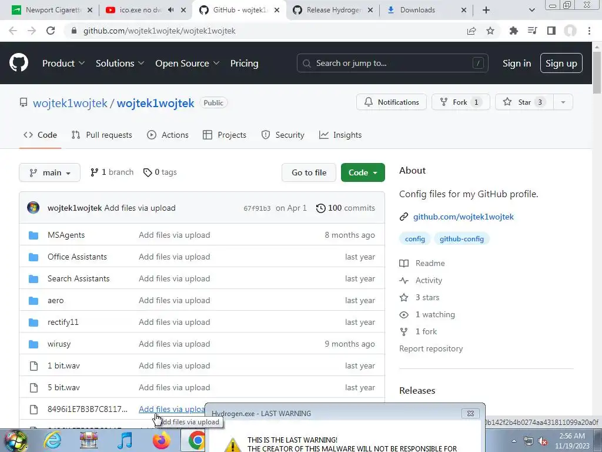Open a new browser tab with plus
The image size is (602, 452).
pyautogui.click(x=486, y=10)
